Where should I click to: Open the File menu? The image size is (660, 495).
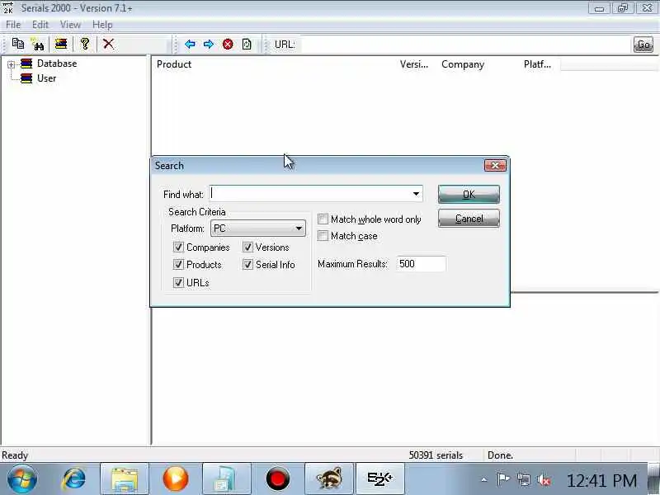pos(13,25)
